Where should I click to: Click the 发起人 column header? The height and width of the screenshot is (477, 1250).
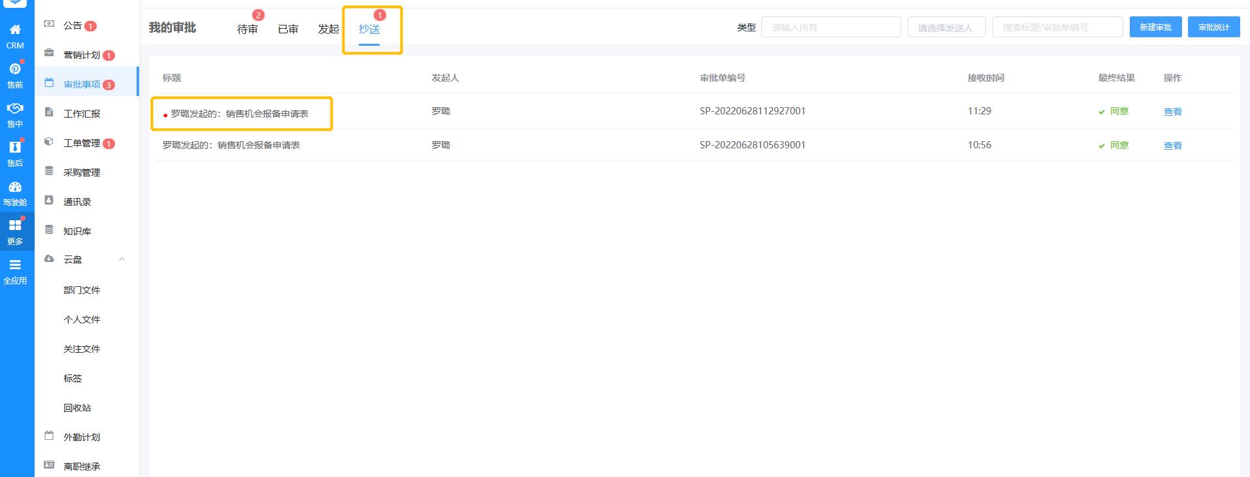click(x=445, y=78)
